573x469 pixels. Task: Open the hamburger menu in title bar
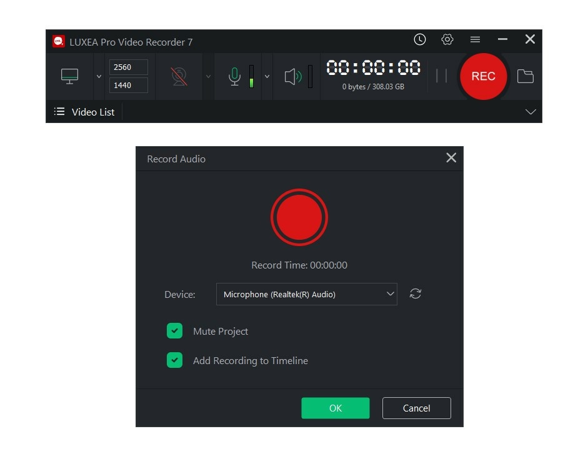pos(475,39)
